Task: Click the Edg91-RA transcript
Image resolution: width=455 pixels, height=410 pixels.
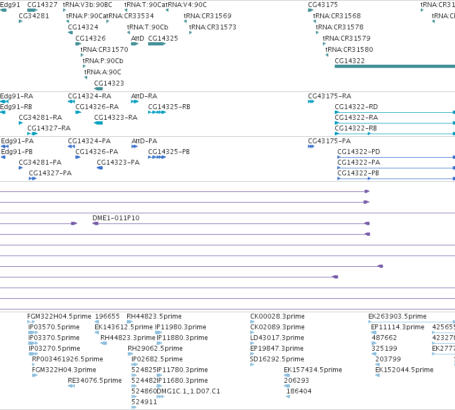Action: [x=4, y=102]
